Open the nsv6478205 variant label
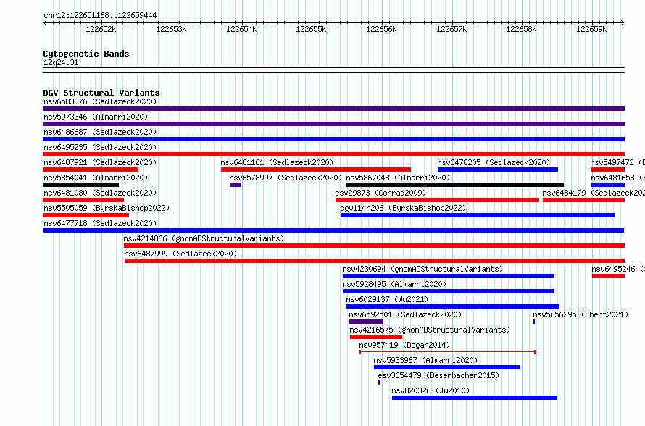 coord(494,162)
